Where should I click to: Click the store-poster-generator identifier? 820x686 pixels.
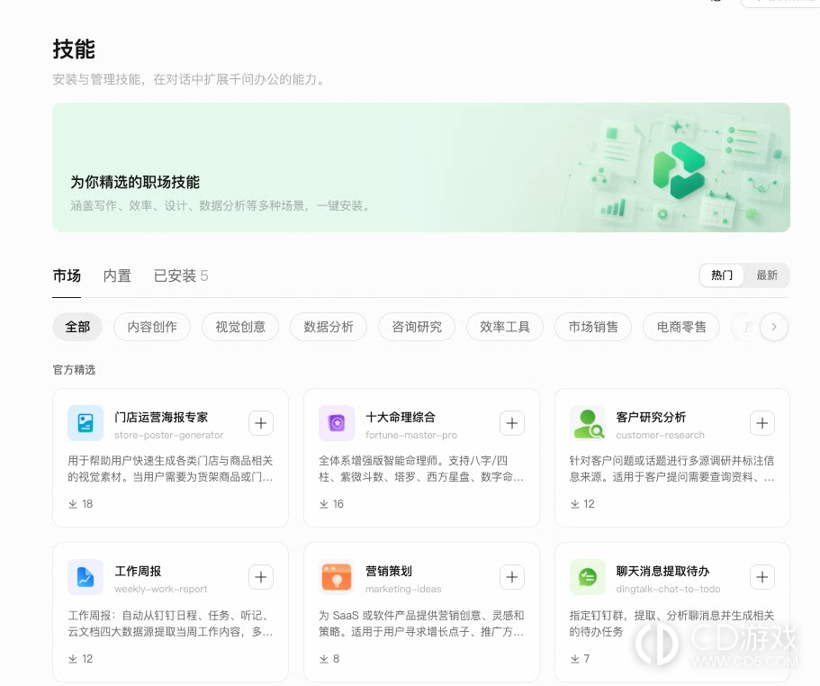169,435
